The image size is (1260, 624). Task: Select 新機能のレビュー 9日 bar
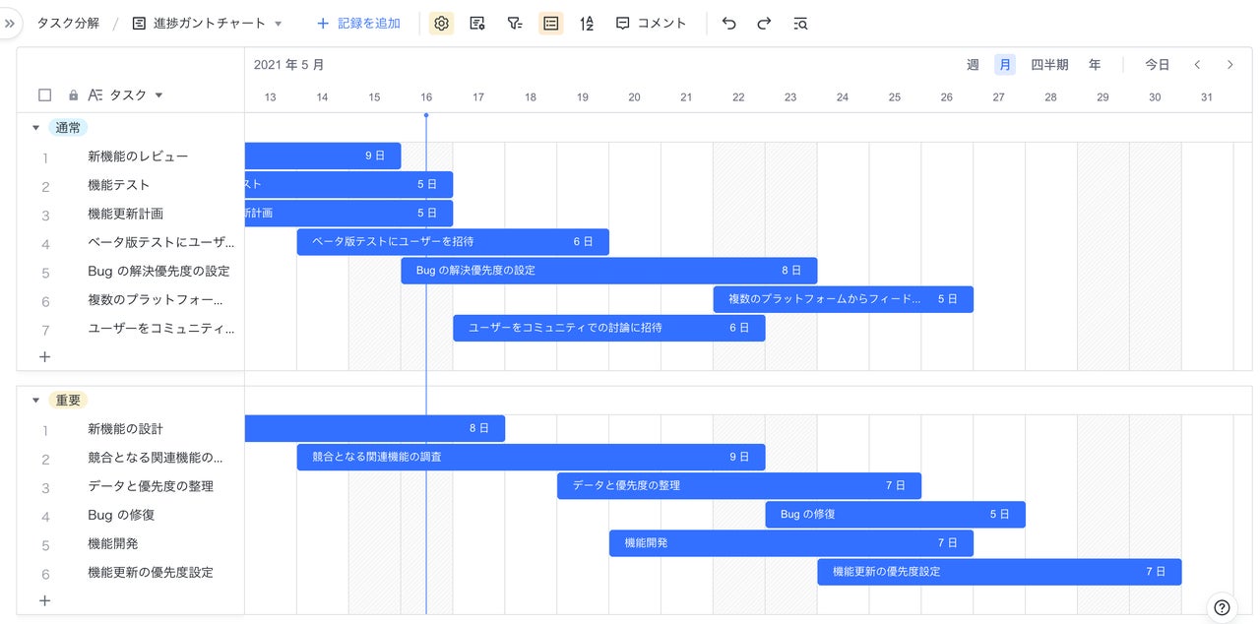tap(323, 156)
